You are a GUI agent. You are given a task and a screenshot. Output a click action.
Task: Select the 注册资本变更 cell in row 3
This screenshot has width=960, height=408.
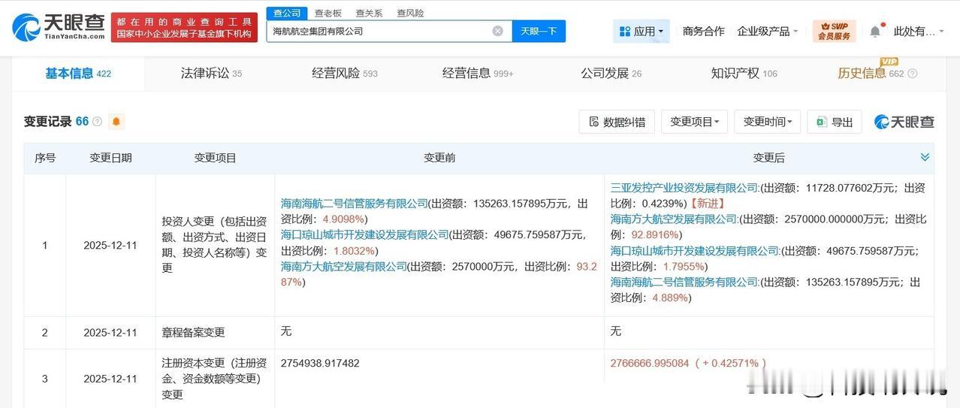[215, 379]
